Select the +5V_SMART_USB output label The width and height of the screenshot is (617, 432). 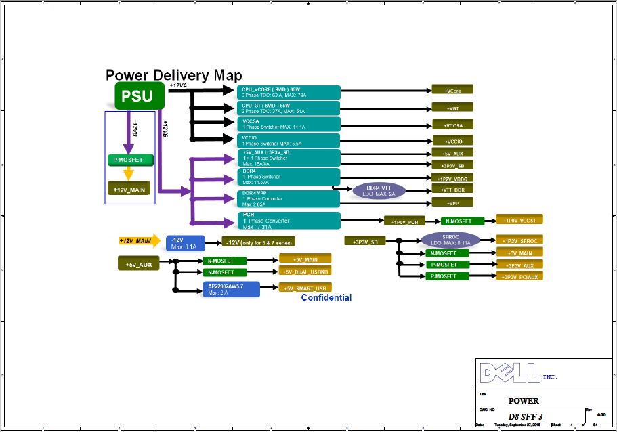305,287
